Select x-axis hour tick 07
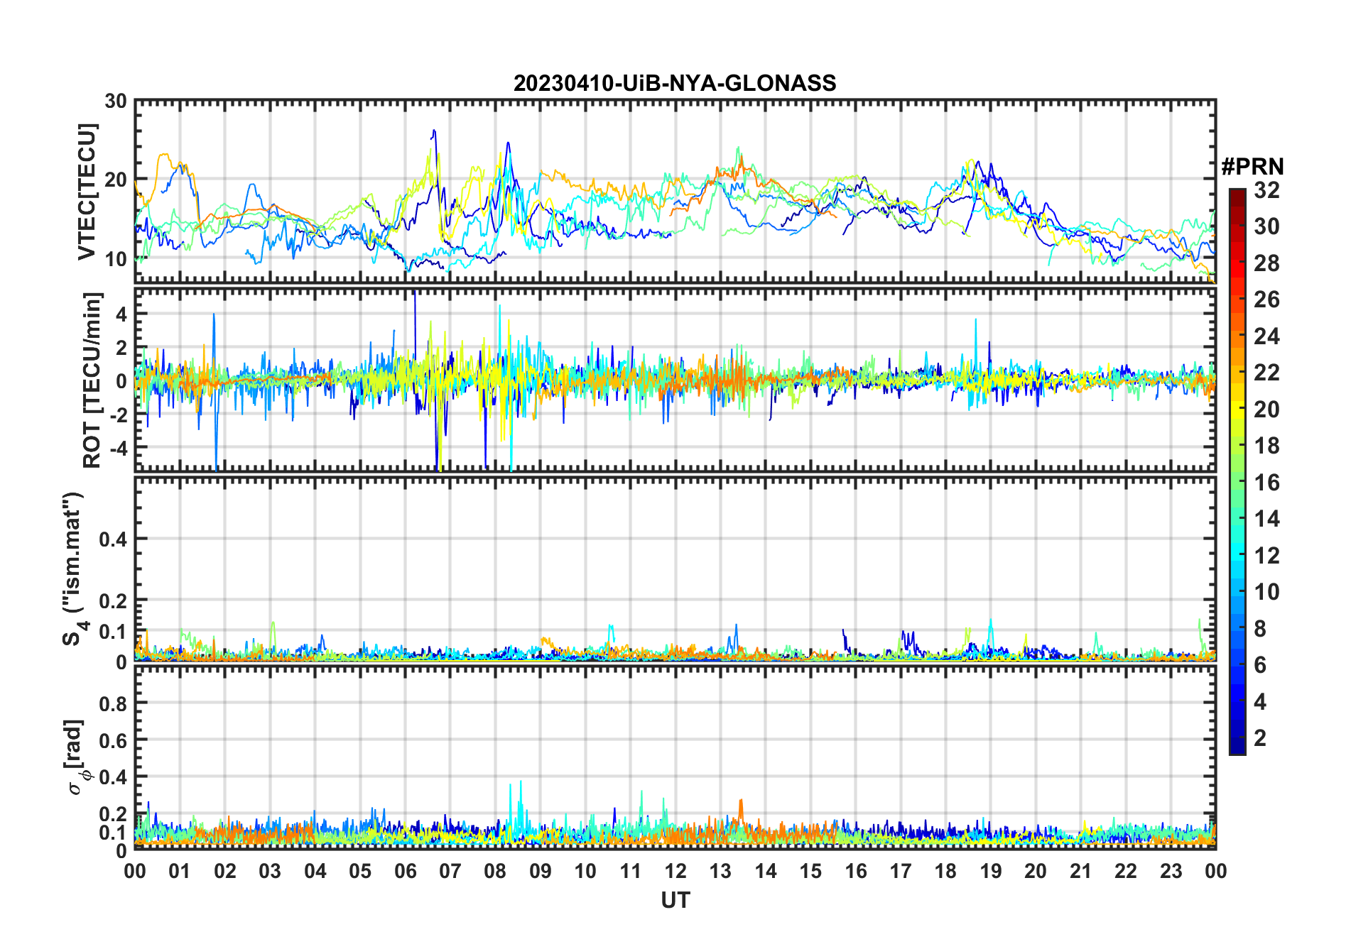Viewport: 1351px width, 944px height. pyautogui.click(x=450, y=871)
